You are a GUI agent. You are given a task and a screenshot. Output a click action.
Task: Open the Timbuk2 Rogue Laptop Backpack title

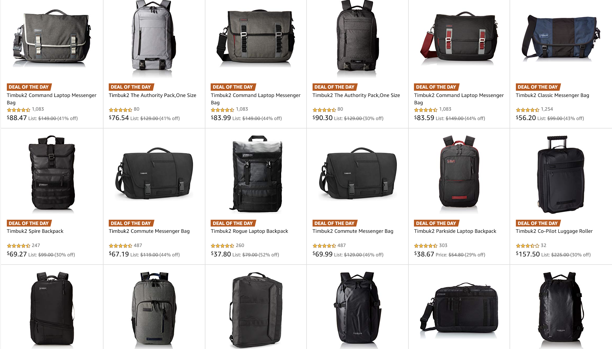click(250, 231)
